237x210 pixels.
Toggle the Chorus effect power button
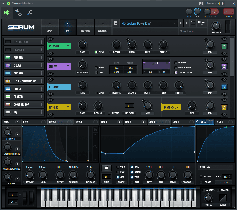[224, 87]
